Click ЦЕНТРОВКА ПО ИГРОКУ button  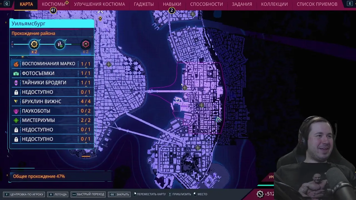click(x=24, y=194)
